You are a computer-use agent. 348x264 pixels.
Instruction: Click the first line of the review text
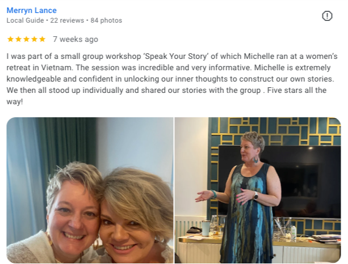[x=172, y=56]
